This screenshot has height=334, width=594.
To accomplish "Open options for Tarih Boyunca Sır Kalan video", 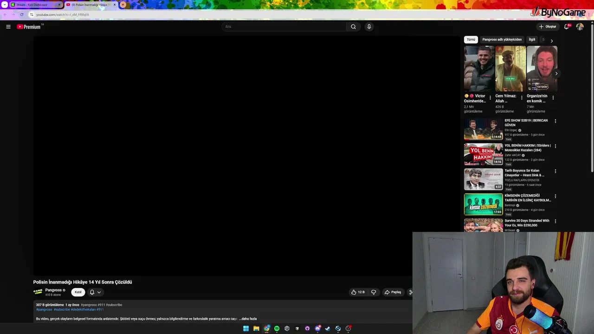I will point(555,171).
